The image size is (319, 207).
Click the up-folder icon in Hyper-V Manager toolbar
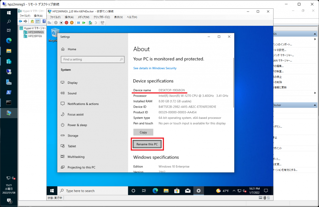click(x=32, y=21)
